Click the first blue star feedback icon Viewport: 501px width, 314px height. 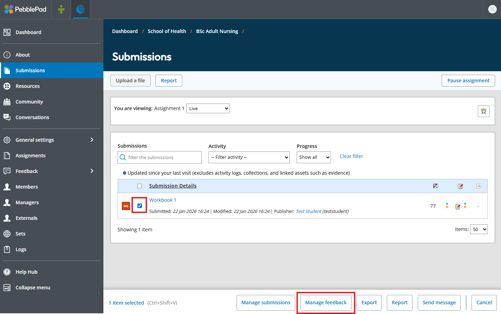(447, 205)
